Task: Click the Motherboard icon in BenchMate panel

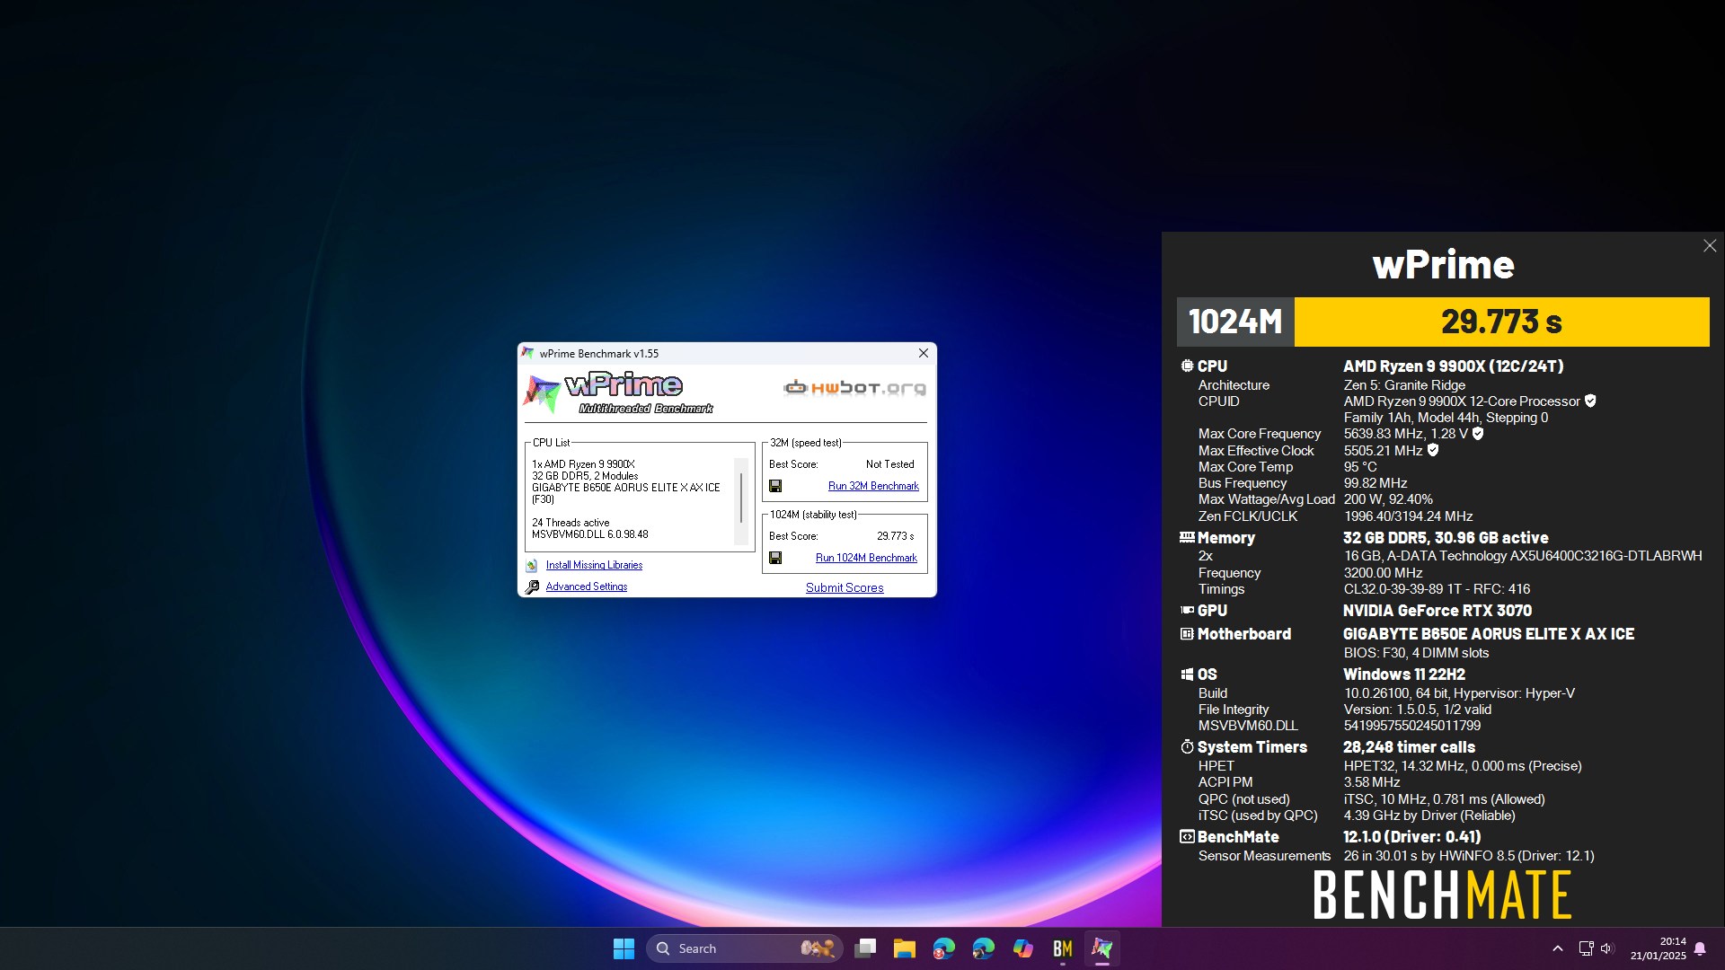Action: pyautogui.click(x=1187, y=633)
